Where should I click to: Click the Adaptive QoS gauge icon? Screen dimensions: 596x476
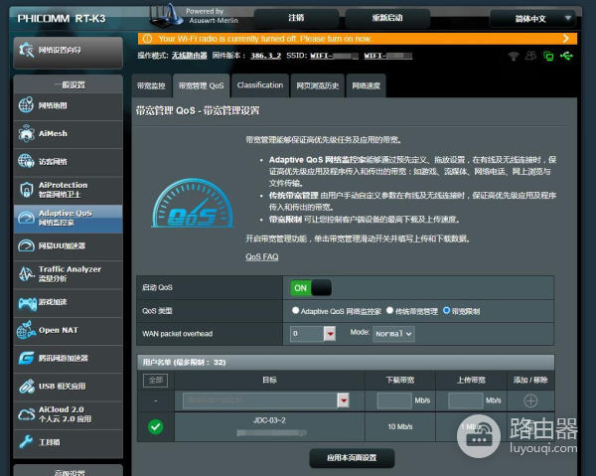[x=26, y=218]
